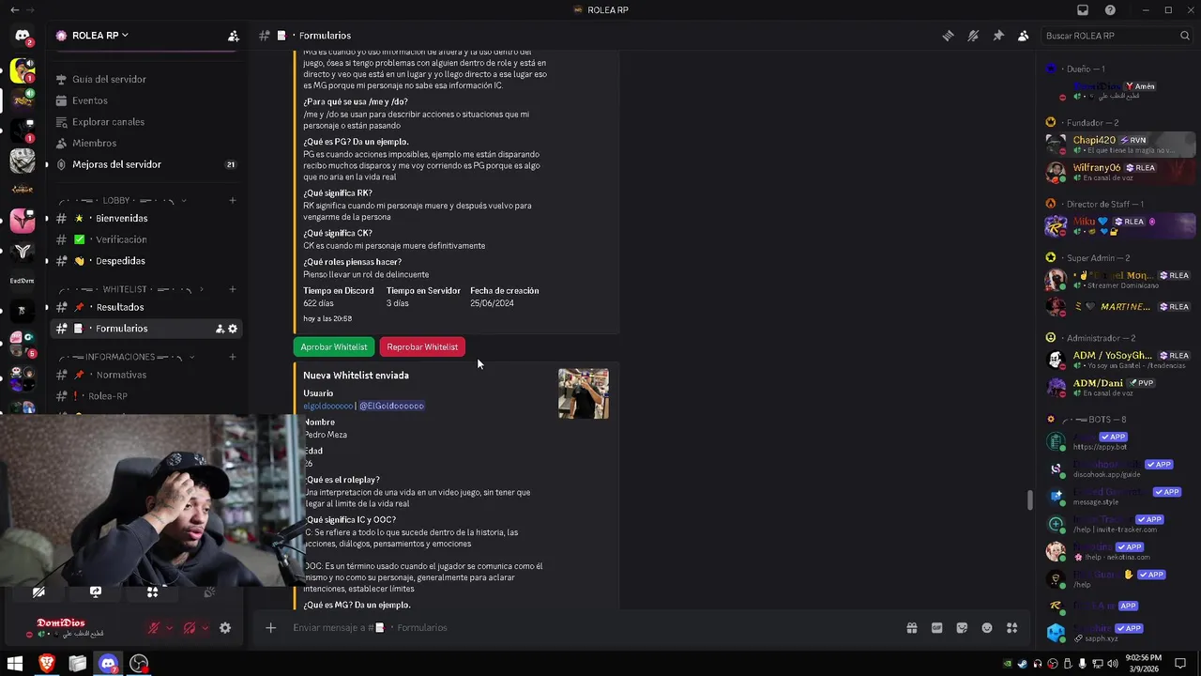Open the Discord help icon

point(1111,10)
